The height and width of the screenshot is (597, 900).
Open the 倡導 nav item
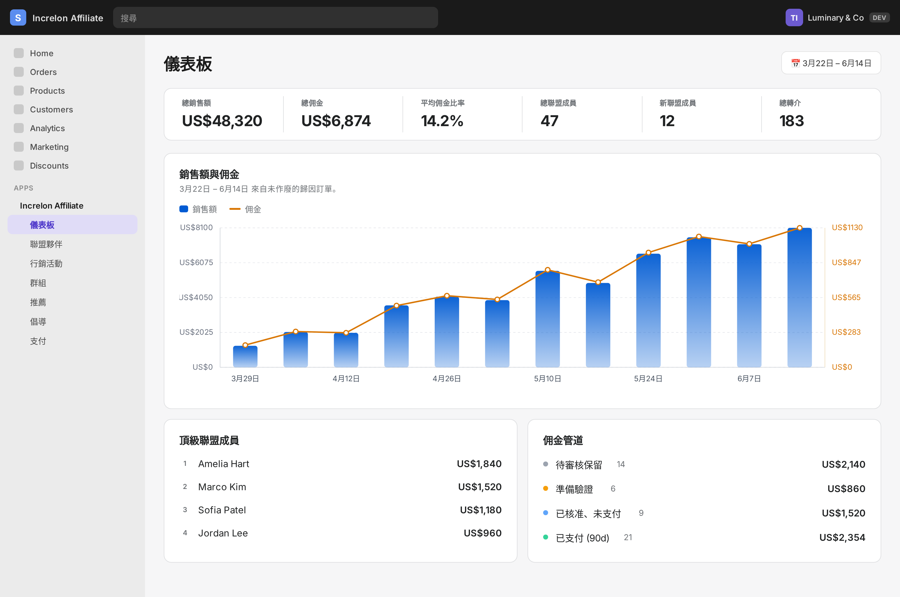coord(72,322)
